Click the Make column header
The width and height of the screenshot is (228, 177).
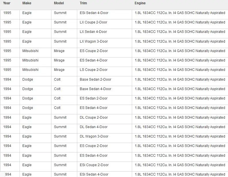(27, 3)
